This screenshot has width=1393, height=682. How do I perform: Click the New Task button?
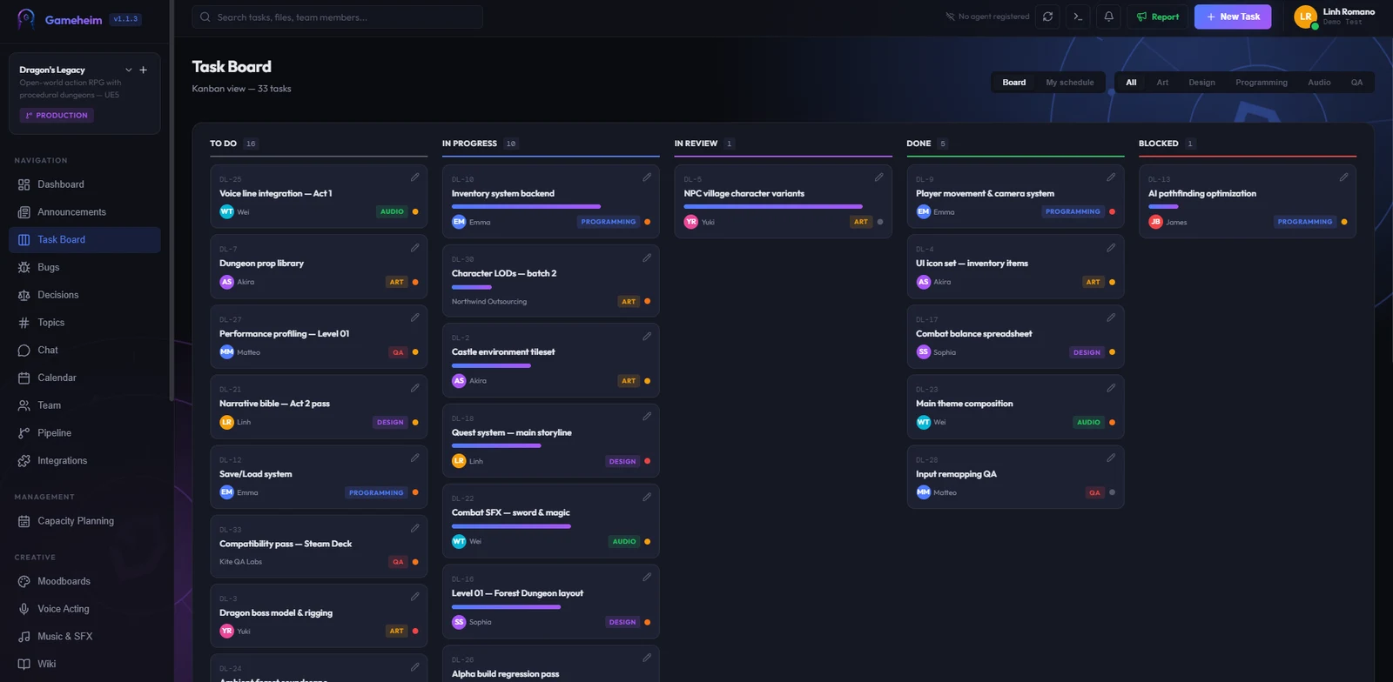coord(1233,17)
